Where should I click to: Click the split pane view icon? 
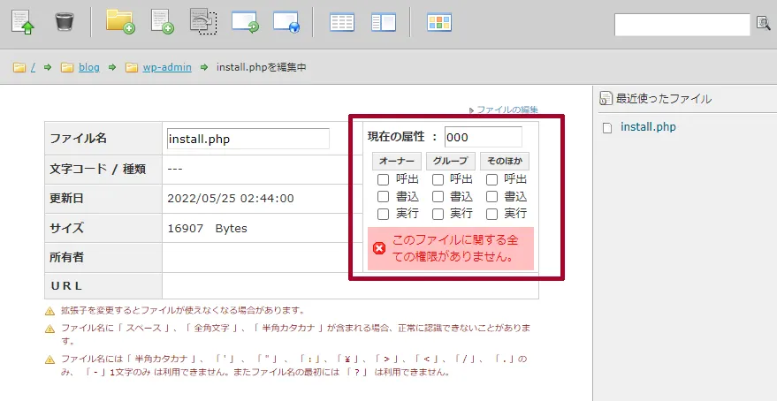click(x=383, y=22)
